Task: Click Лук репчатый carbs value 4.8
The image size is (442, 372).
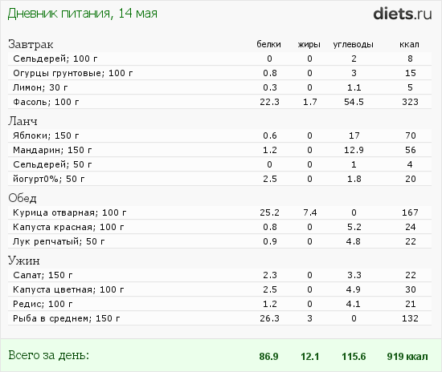Action: (354, 241)
